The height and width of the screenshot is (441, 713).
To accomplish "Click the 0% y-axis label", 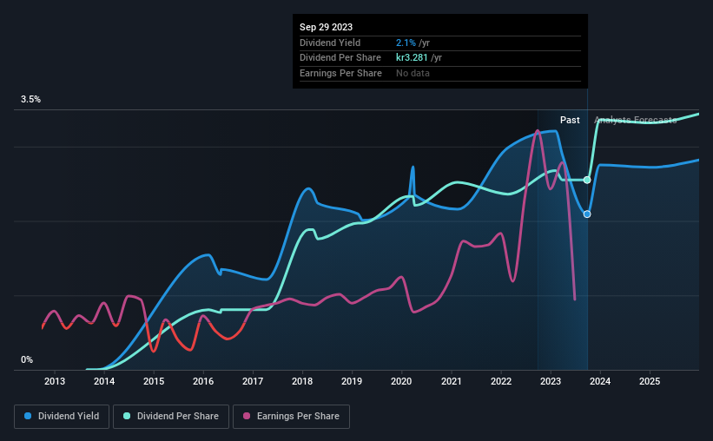I will [27, 360].
